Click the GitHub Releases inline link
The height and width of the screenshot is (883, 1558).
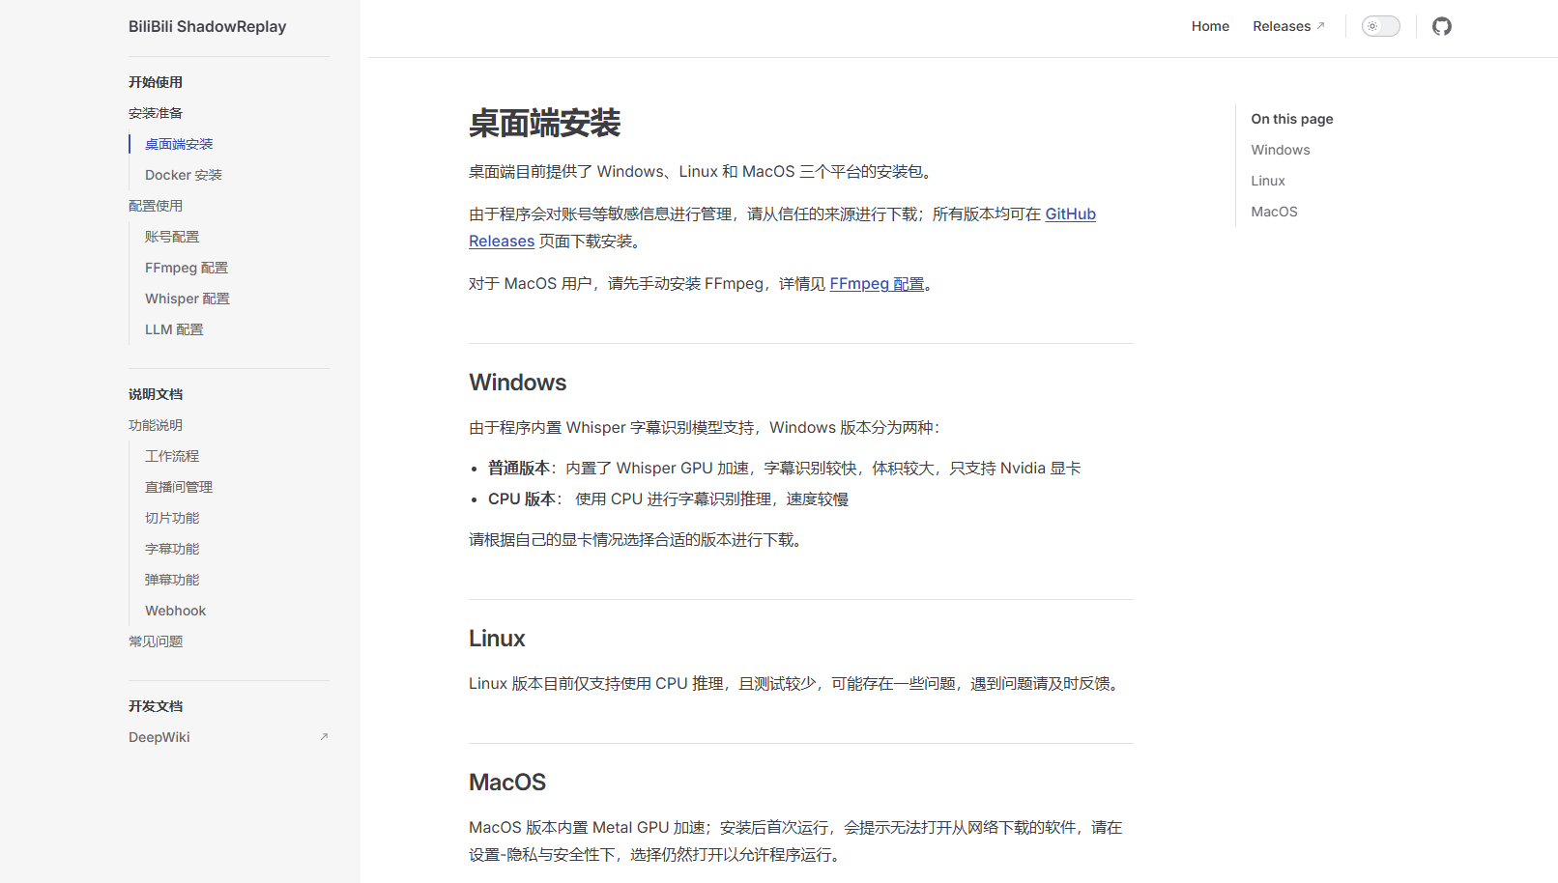tap(1070, 214)
